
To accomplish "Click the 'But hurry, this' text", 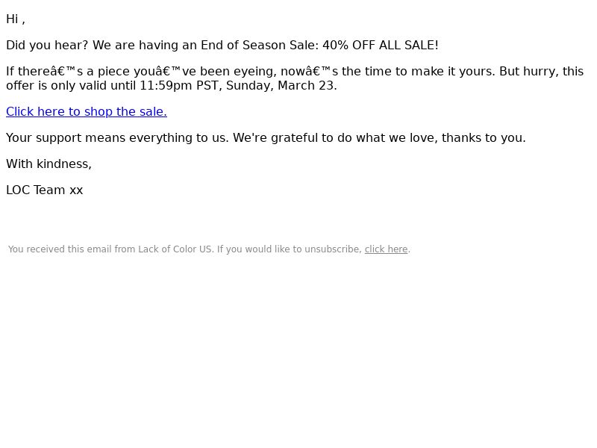I will point(542,72).
